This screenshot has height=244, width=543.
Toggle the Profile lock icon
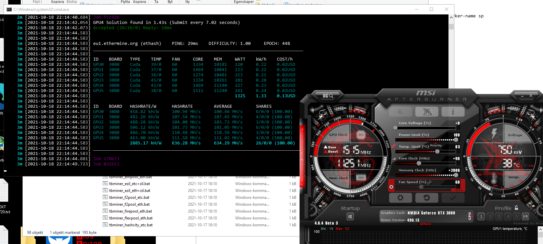(516, 208)
